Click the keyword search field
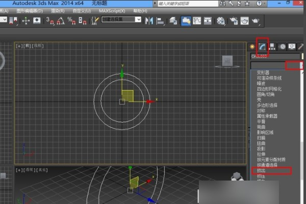The image size is (306, 204). tap(188, 4)
